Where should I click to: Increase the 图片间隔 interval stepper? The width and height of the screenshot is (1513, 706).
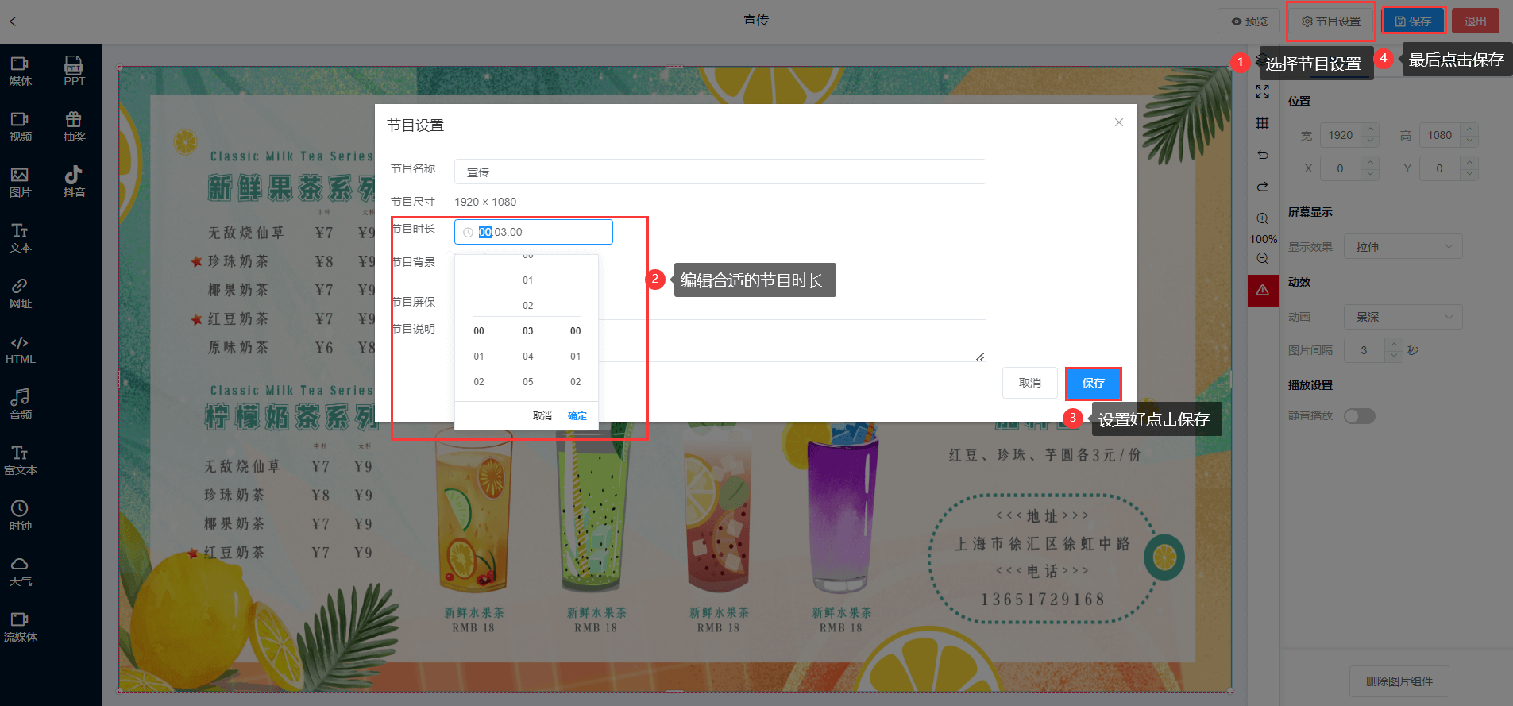1394,344
